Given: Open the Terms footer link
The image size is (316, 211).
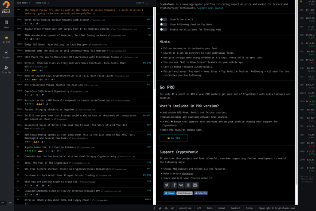Looking at the screenshot, I should [x=249, y=208].
